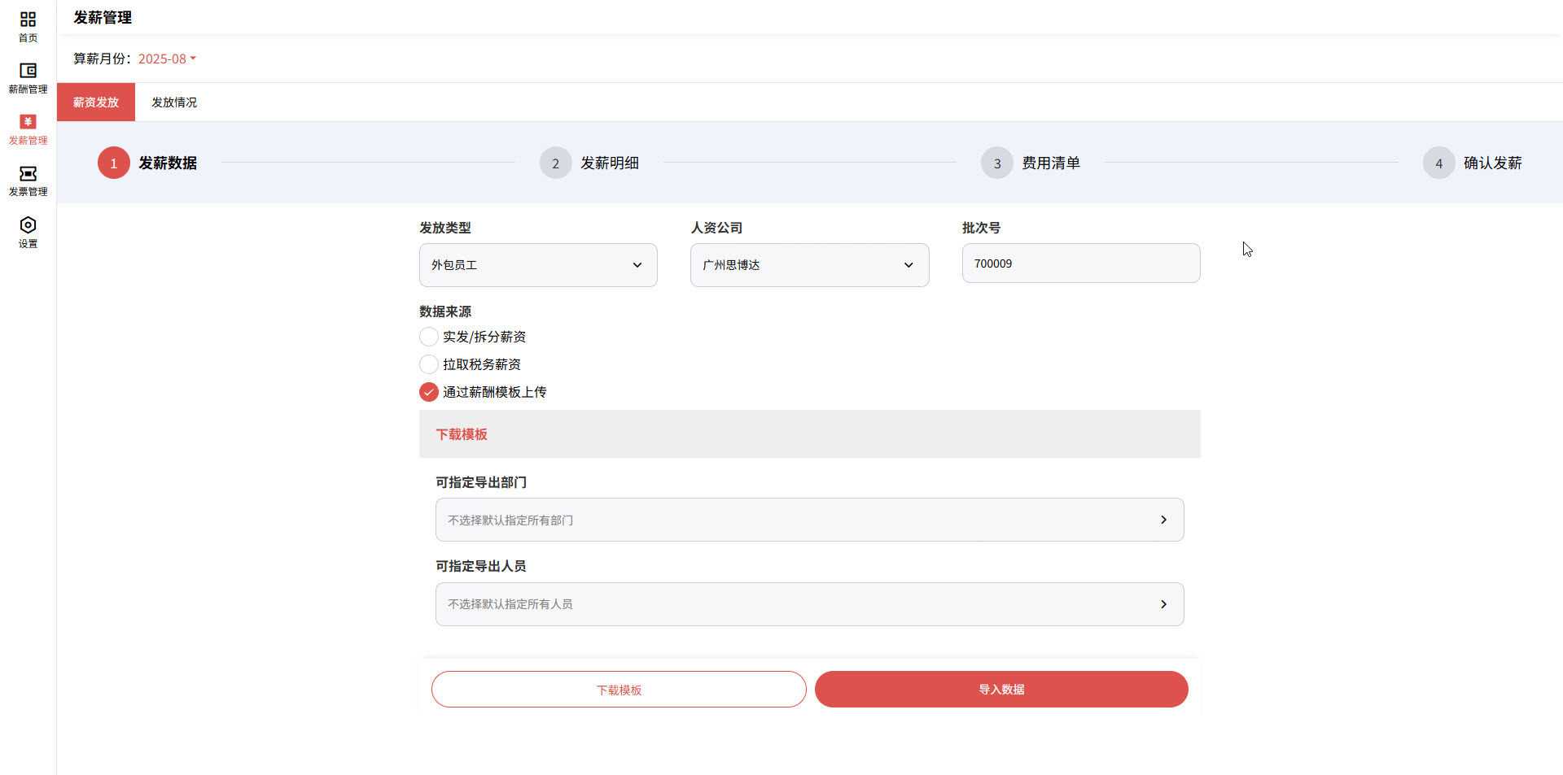This screenshot has height=775, width=1563.
Task: Open the 发放类型 dropdown
Action: 537,265
